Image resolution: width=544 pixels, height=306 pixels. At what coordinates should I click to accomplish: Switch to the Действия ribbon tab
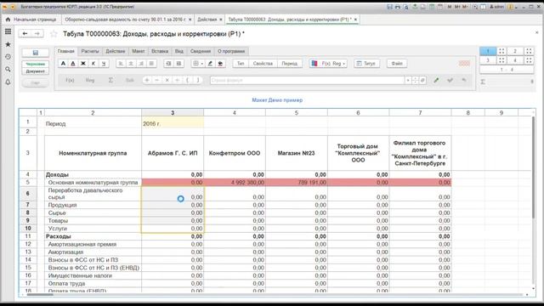(116, 51)
